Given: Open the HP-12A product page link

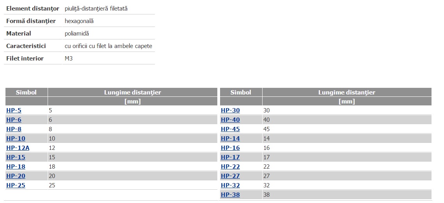Looking at the screenshot, I should click(18, 148).
